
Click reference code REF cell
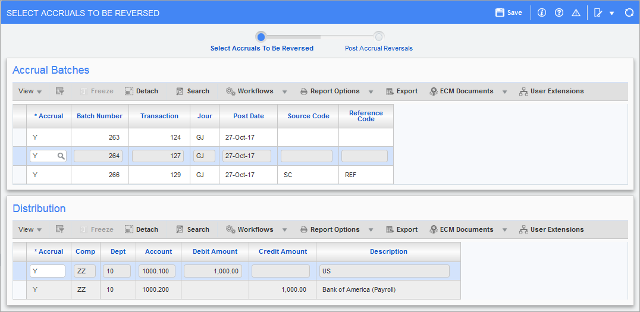[x=366, y=175]
